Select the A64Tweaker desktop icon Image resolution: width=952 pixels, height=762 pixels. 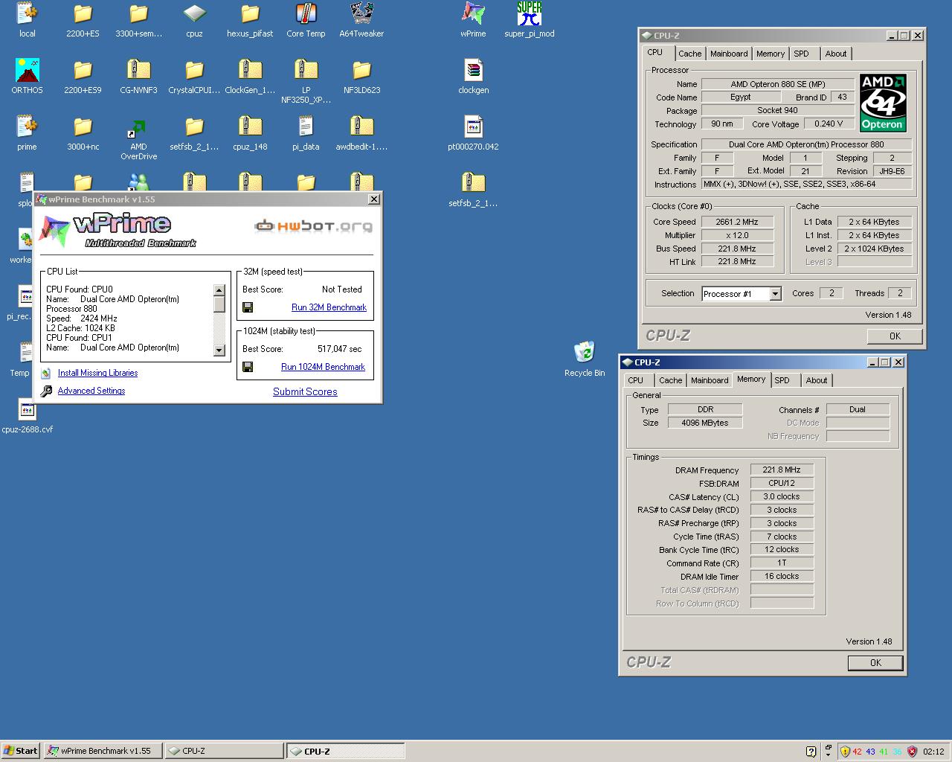pos(361,20)
